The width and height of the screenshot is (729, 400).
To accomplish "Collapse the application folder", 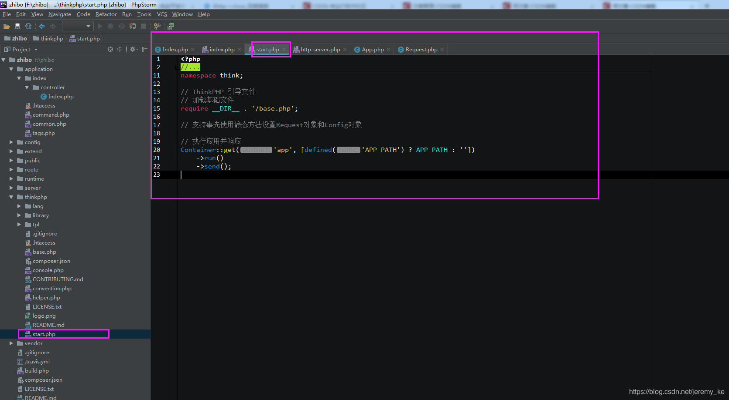I will click(x=11, y=69).
